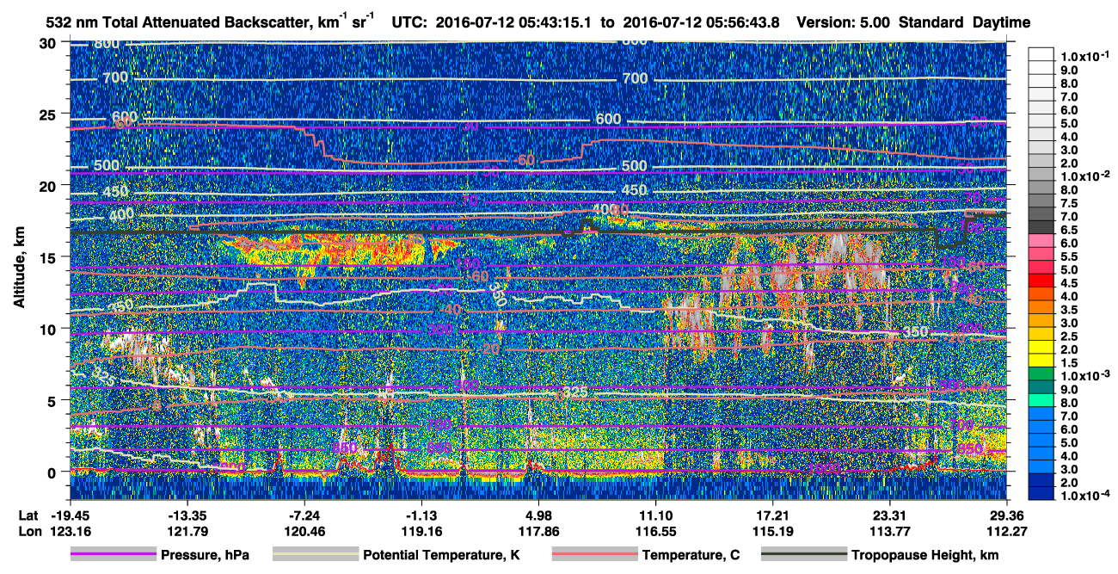The height and width of the screenshot is (574, 1118).
Task: Click the latitude value '-19.45'
Action: click(x=69, y=515)
